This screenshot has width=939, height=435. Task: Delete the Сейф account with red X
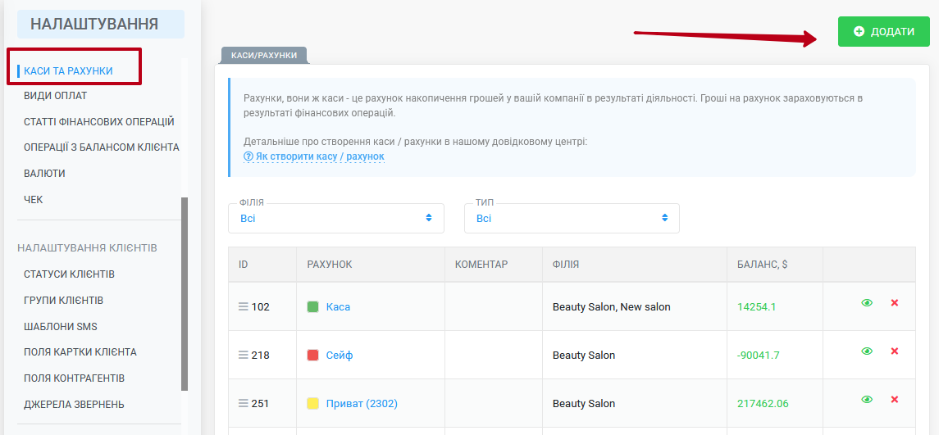(x=895, y=351)
